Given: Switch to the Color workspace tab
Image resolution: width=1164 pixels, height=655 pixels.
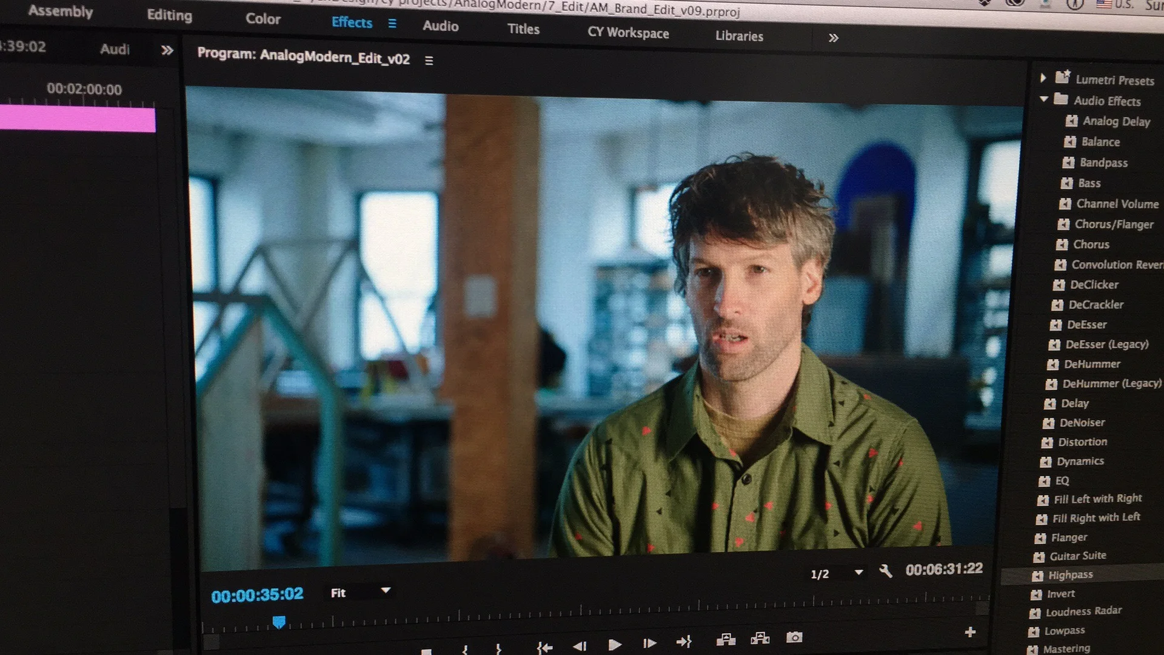Looking at the screenshot, I should 263,19.
